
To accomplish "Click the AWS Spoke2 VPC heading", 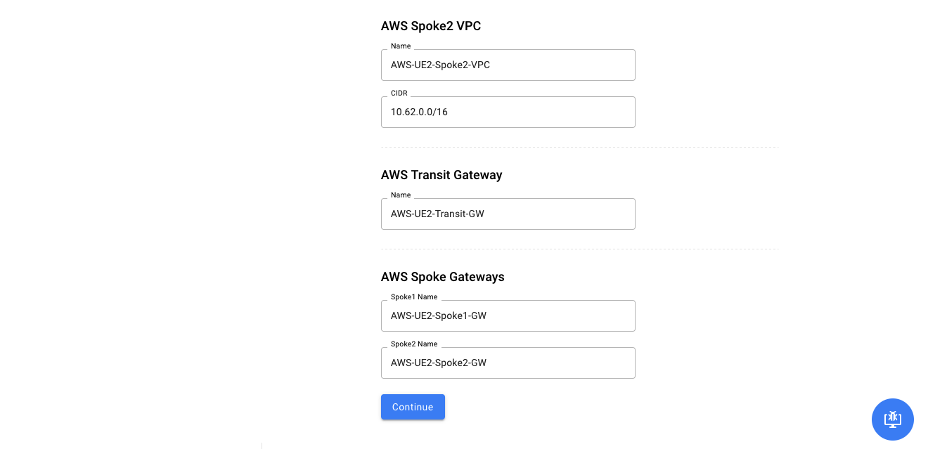I will pos(431,26).
